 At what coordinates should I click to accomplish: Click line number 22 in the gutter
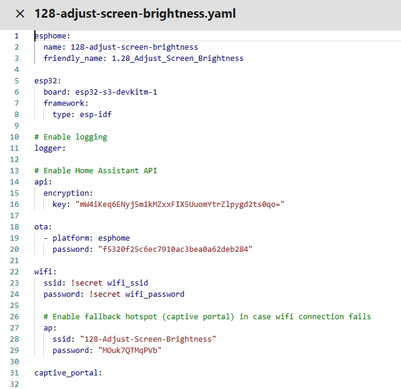[x=16, y=272]
